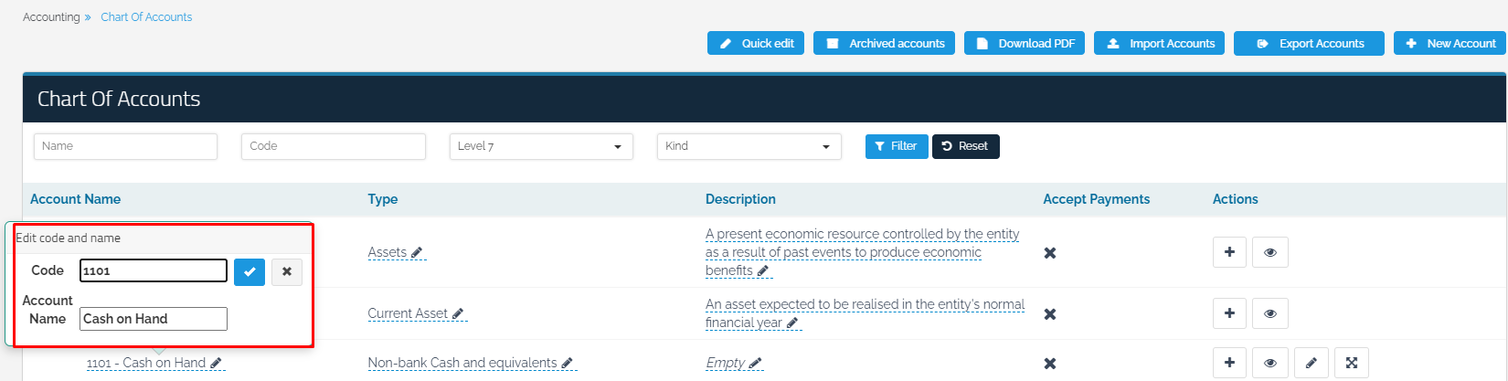Open Chart Of Accounts breadcrumb link
Viewport: 1508px width, 381px height.
(146, 17)
